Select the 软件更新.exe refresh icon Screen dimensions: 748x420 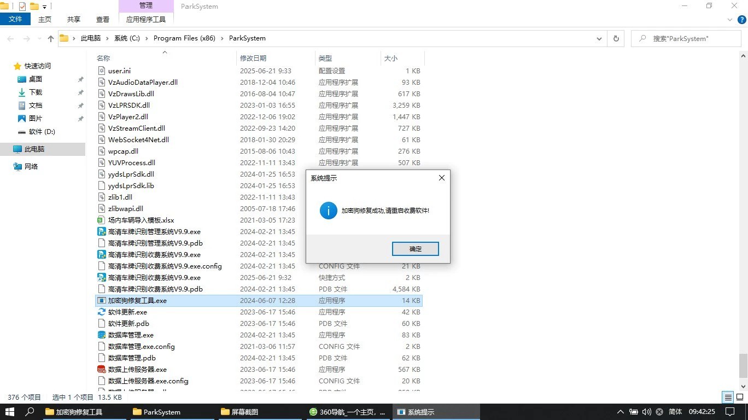101,312
